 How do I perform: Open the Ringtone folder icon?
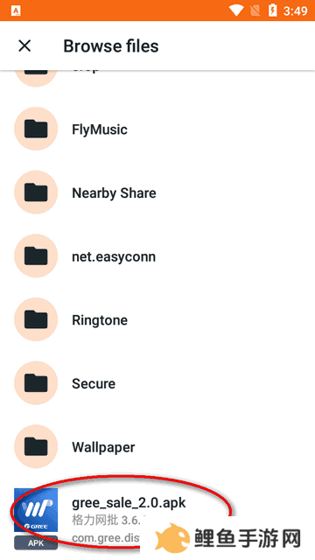(36, 319)
